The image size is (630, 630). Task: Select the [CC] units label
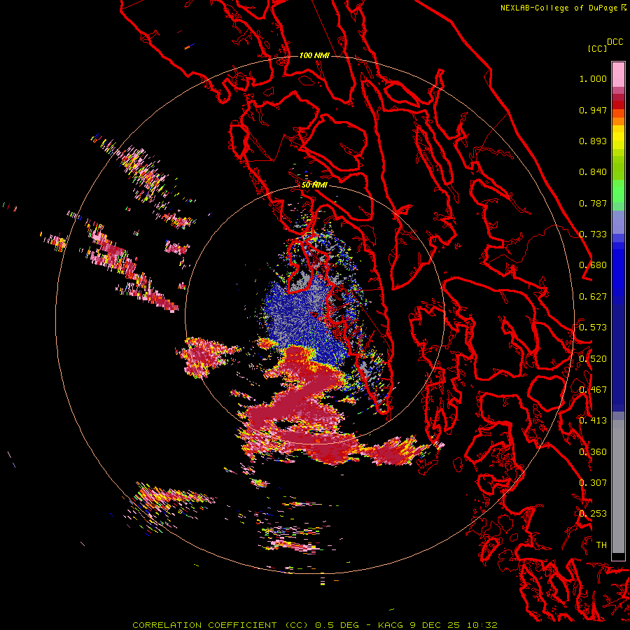[x=598, y=48]
